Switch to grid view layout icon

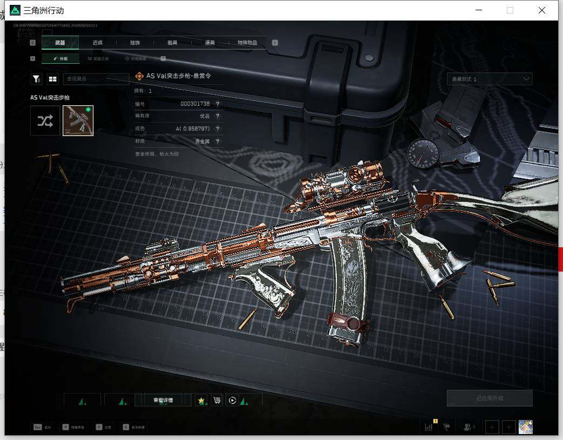pyautogui.click(x=53, y=79)
